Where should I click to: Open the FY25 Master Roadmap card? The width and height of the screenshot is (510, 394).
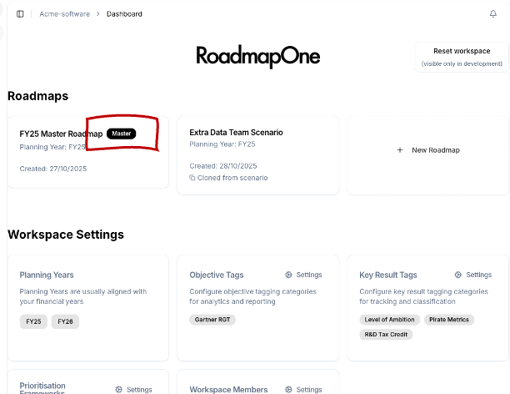[61, 134]
